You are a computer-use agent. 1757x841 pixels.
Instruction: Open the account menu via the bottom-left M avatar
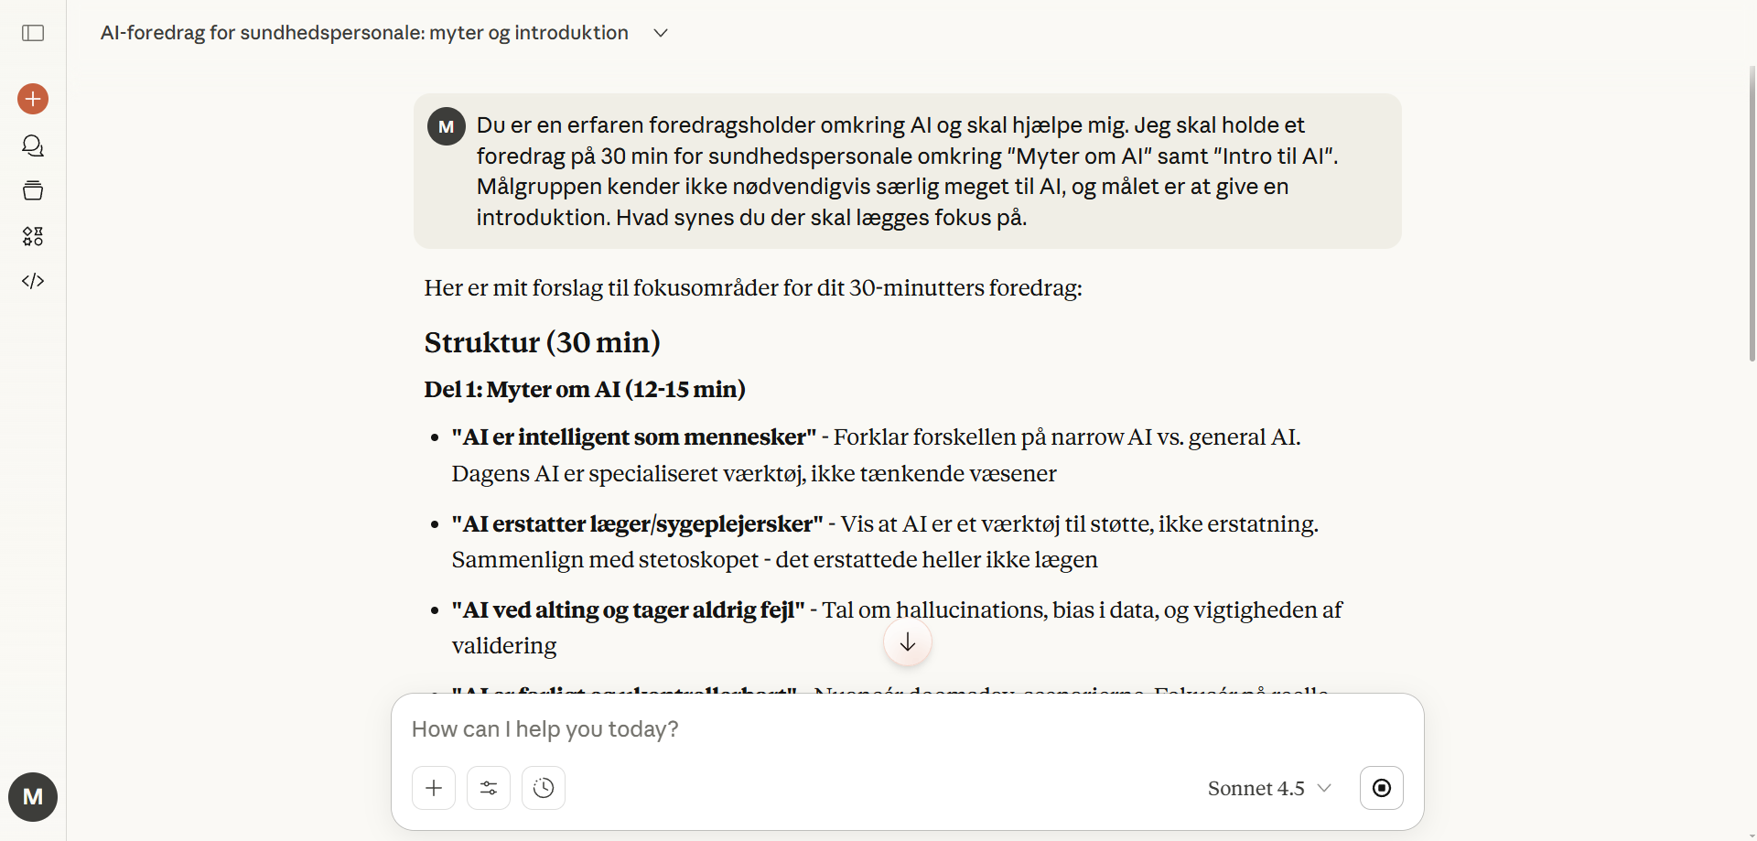point(33,797)
